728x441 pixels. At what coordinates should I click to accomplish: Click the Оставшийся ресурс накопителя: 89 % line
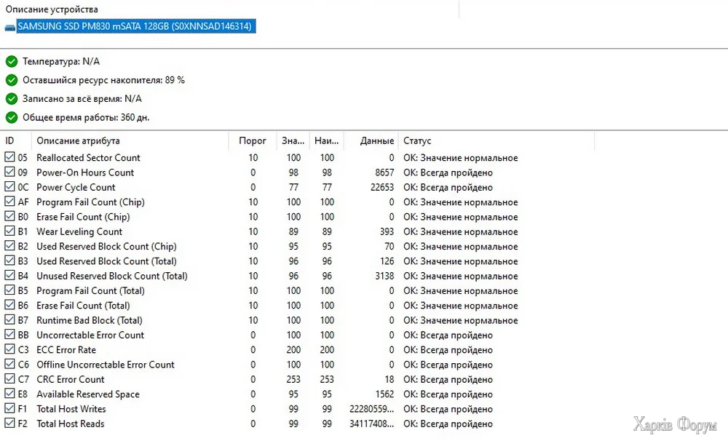pyautogui.click(x=103, y=80)
